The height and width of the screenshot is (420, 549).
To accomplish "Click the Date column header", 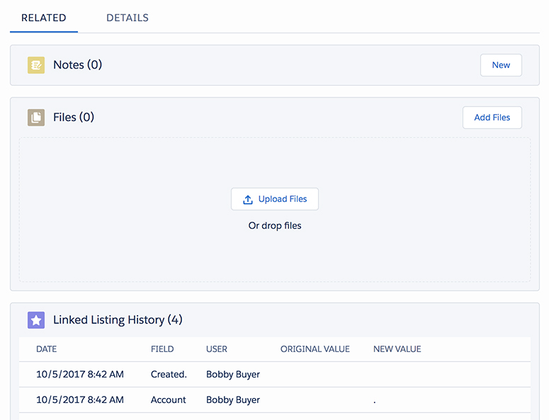I will 47,349.
